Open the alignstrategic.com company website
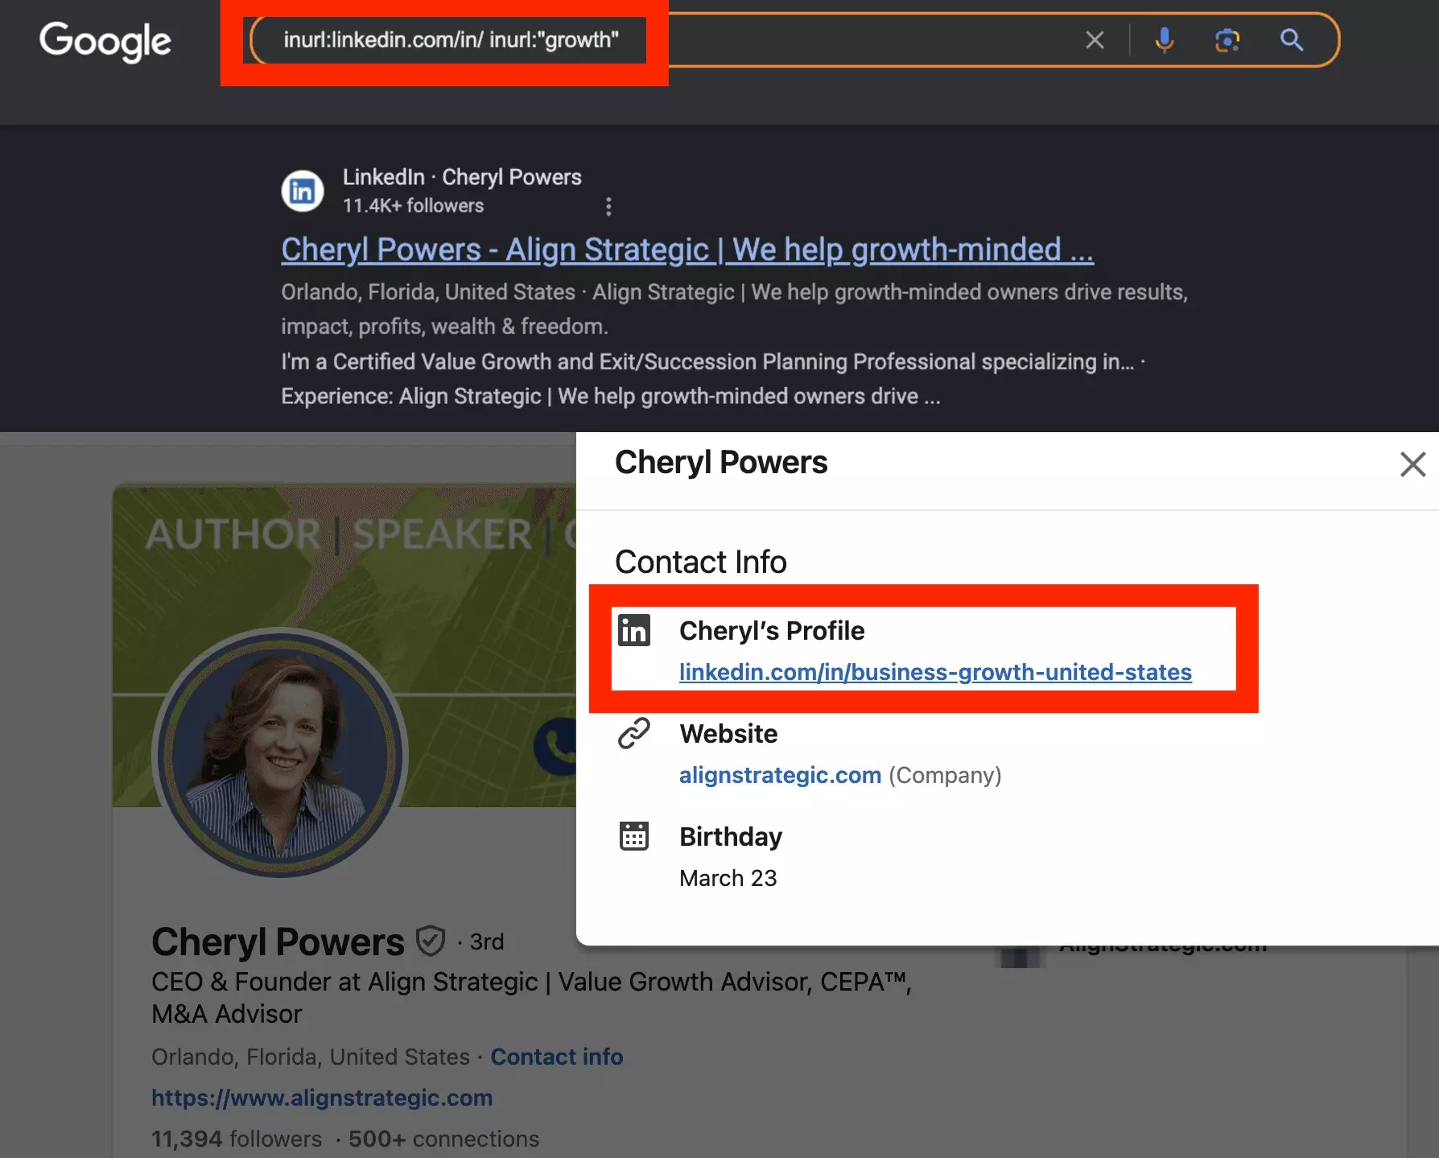The height and width of the screenshot is (1158, 1439). [x=780, y=775]
